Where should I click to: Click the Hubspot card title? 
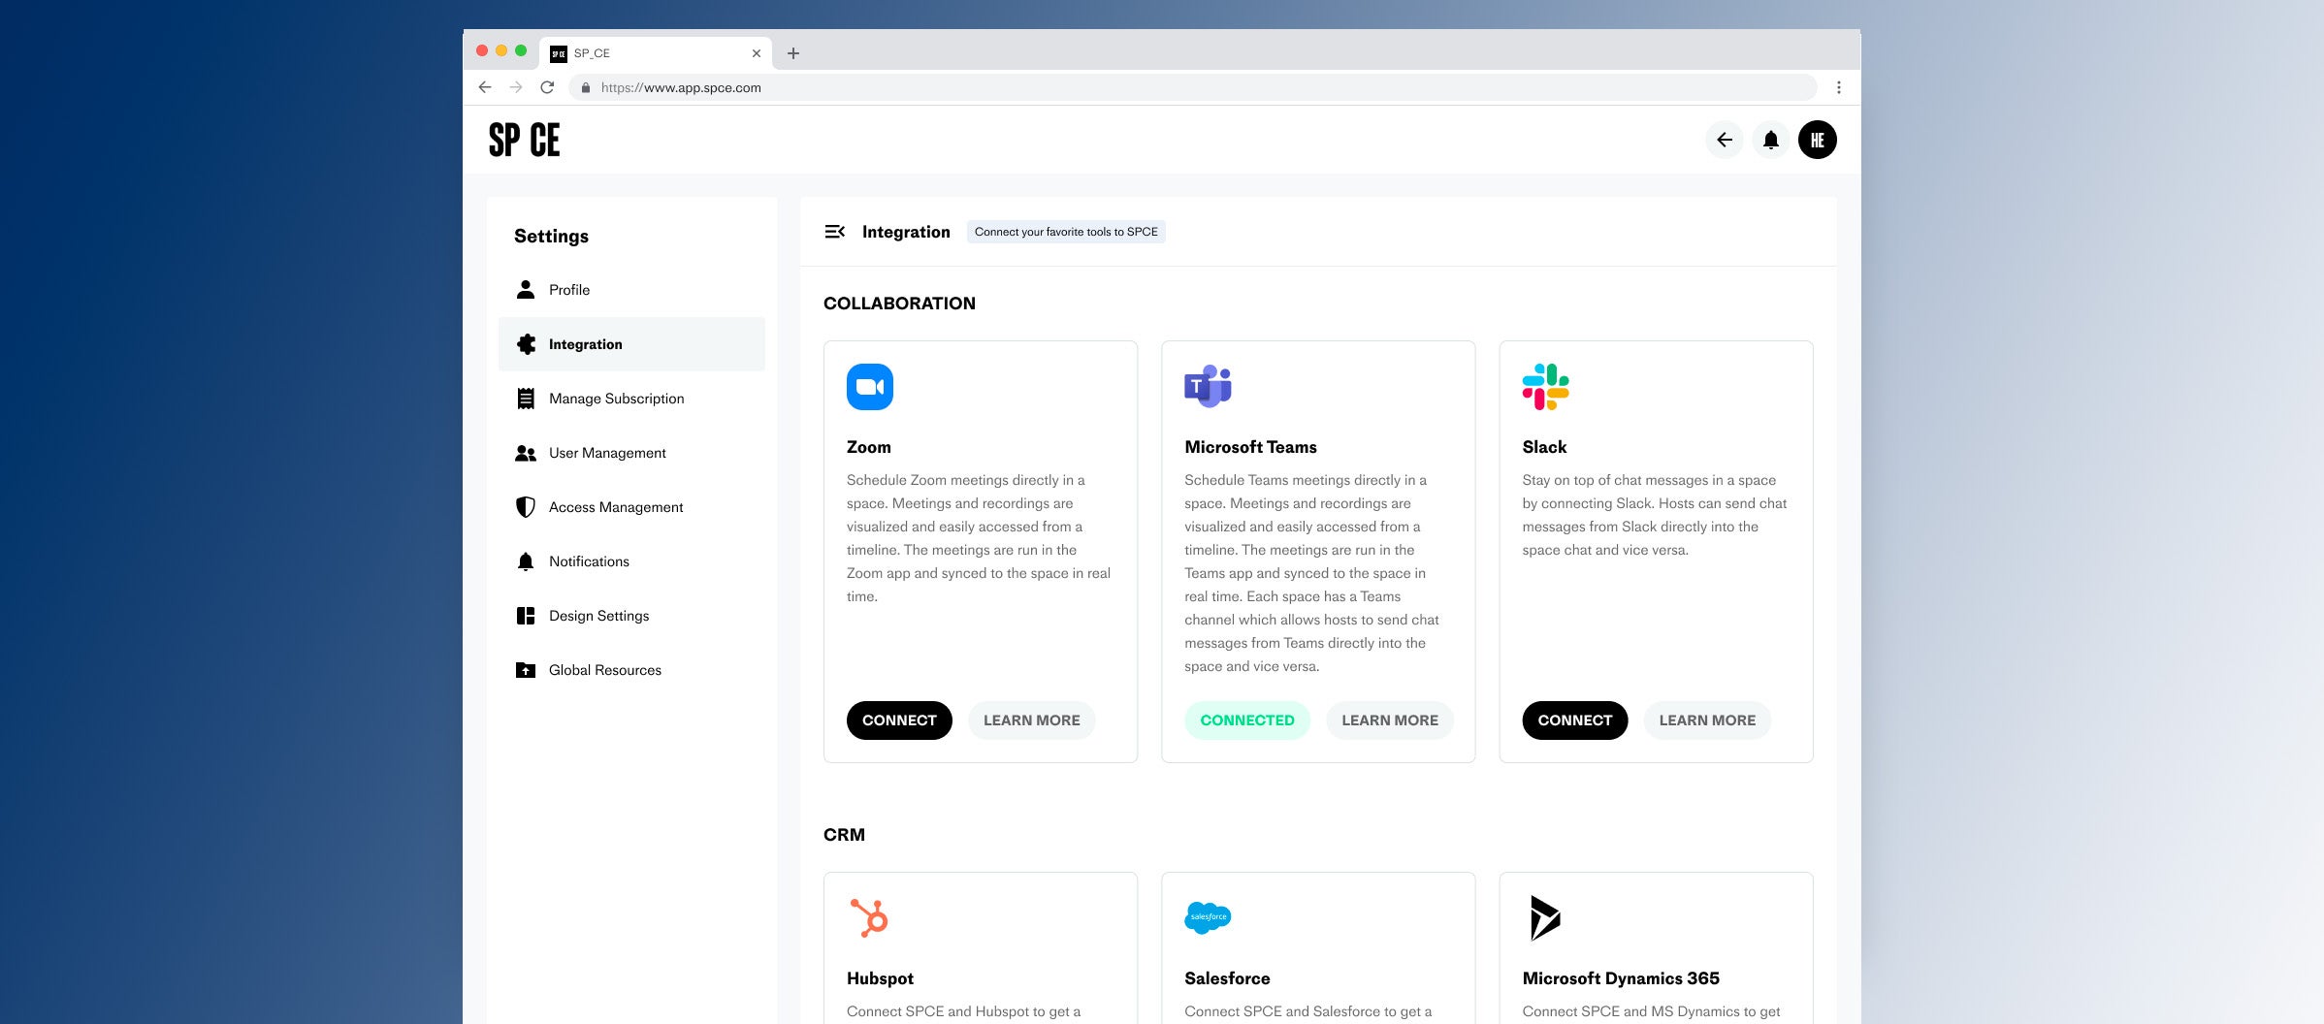pos(880,978)
